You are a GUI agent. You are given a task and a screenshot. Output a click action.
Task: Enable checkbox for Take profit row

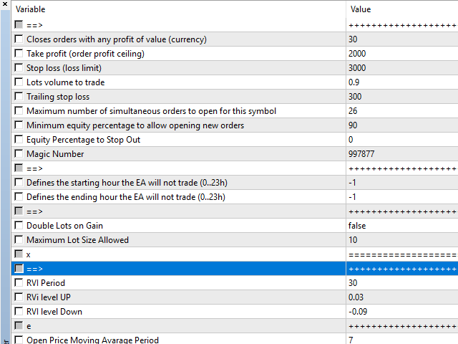tap(19, 54)
